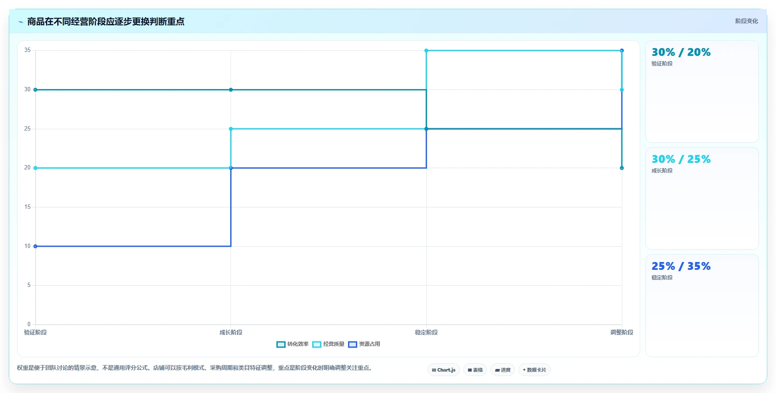Click the footnote text starting 权重是便于团队讨论
The width and height of the screenshot is (776, 393).
point(195,368)
